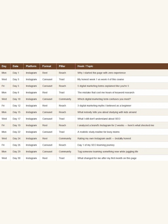
Task: Click 'What nobody tells you about studying' topic
Action: pyautogui.click(x=107, y=112)
